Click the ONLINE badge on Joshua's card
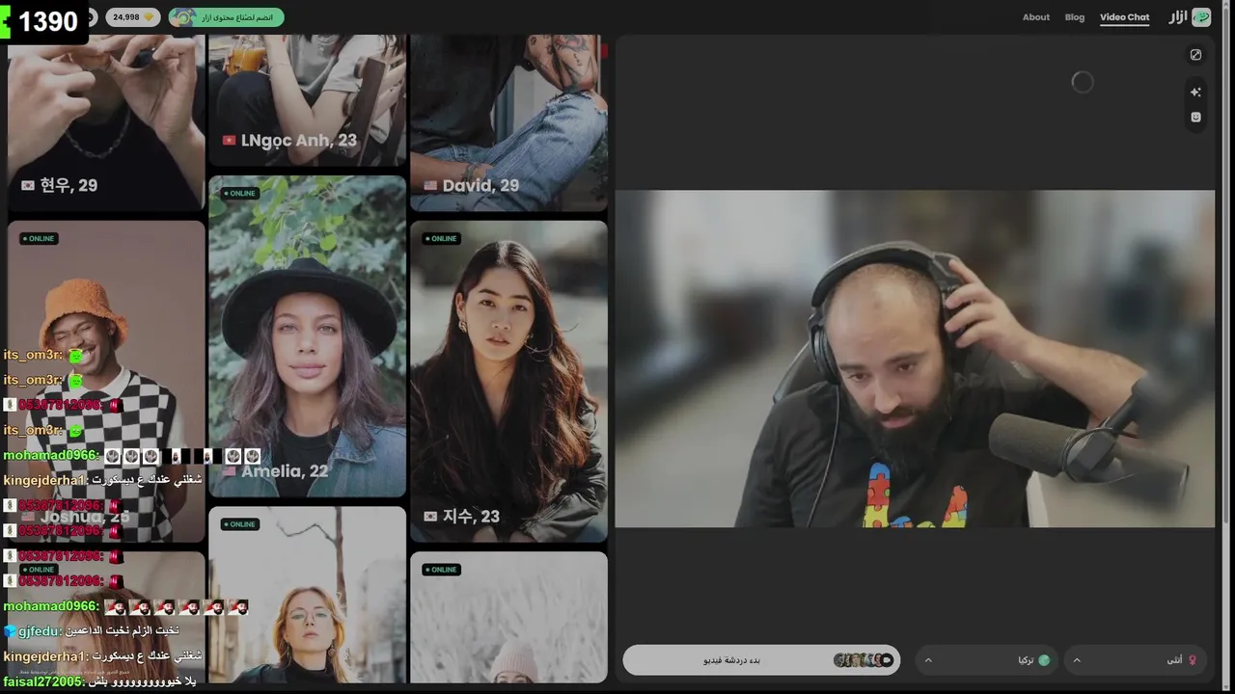The width and height of the screenshot is (1235, 694). tap(39, 238)
